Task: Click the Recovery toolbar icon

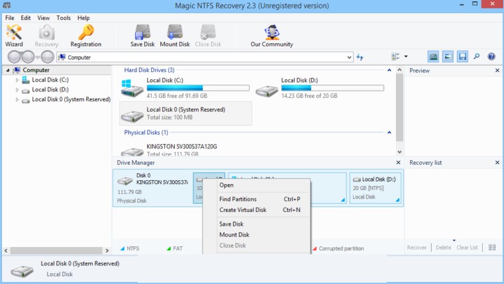Action: pos(46,36)
